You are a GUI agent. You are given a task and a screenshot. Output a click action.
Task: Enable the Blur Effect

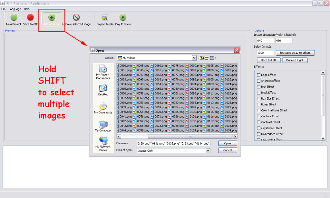tap(258, 86)
